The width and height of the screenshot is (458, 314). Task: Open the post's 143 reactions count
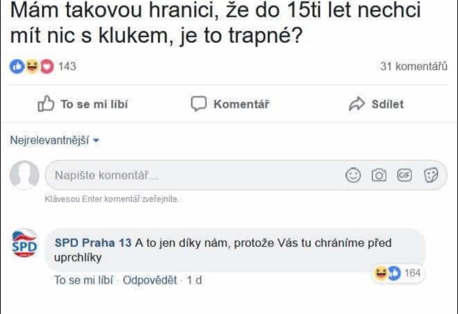click(x=67, y=66)
